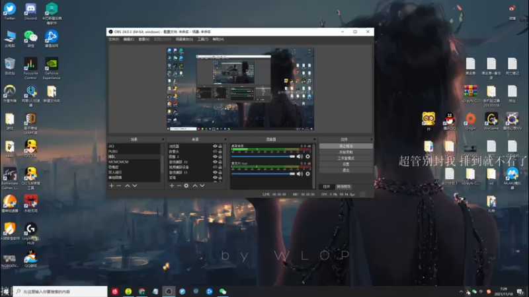Toggle visibility of 浏览器 source
The height and width of the screenshot is (297, 529).
coord(215,146)
